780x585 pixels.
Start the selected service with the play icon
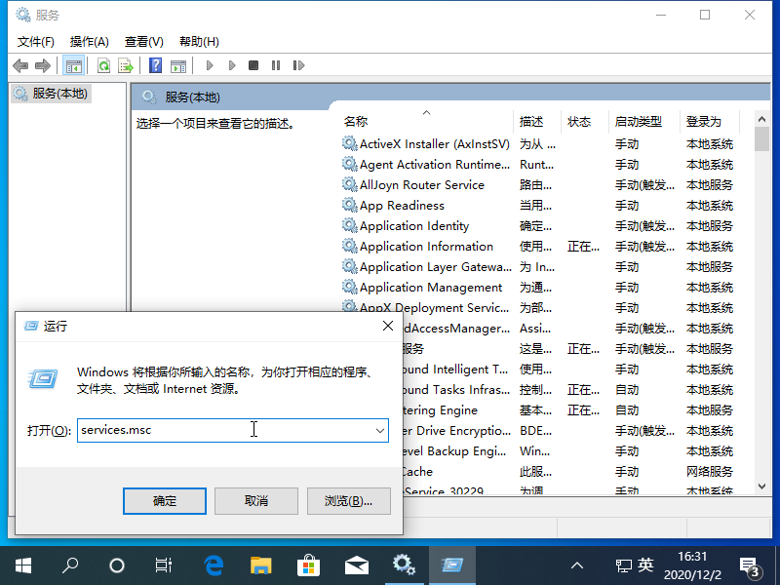pos(210,65)
